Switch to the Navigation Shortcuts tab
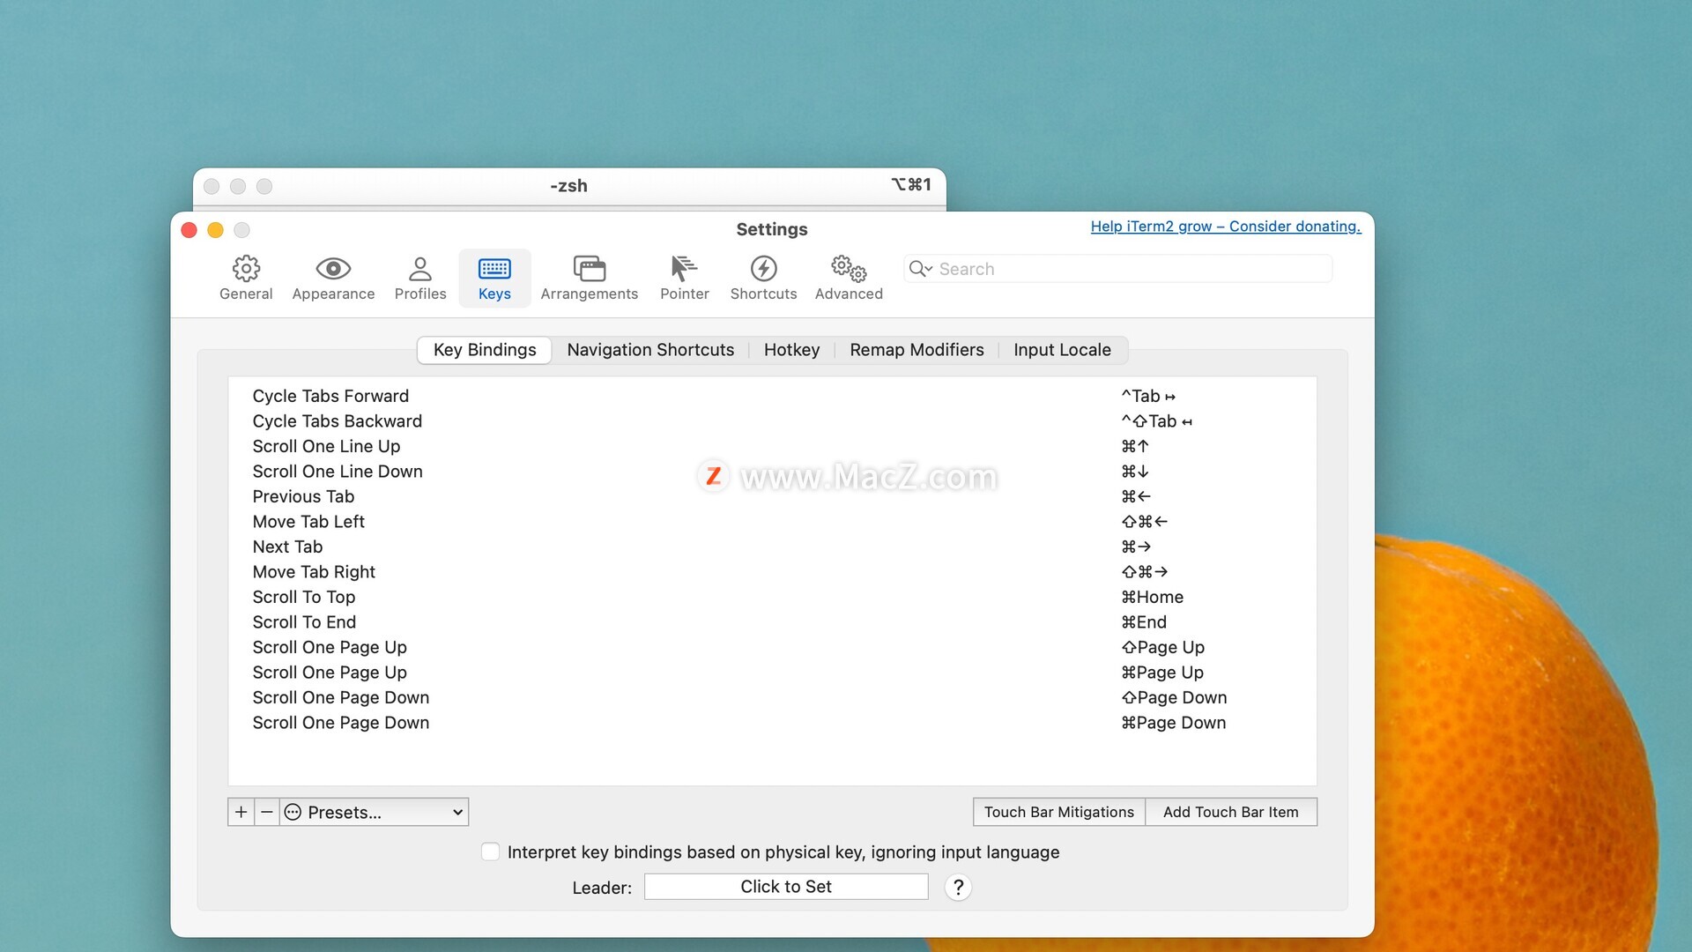The height and width of the screenshot is (952, 1692). pos(650,350)
